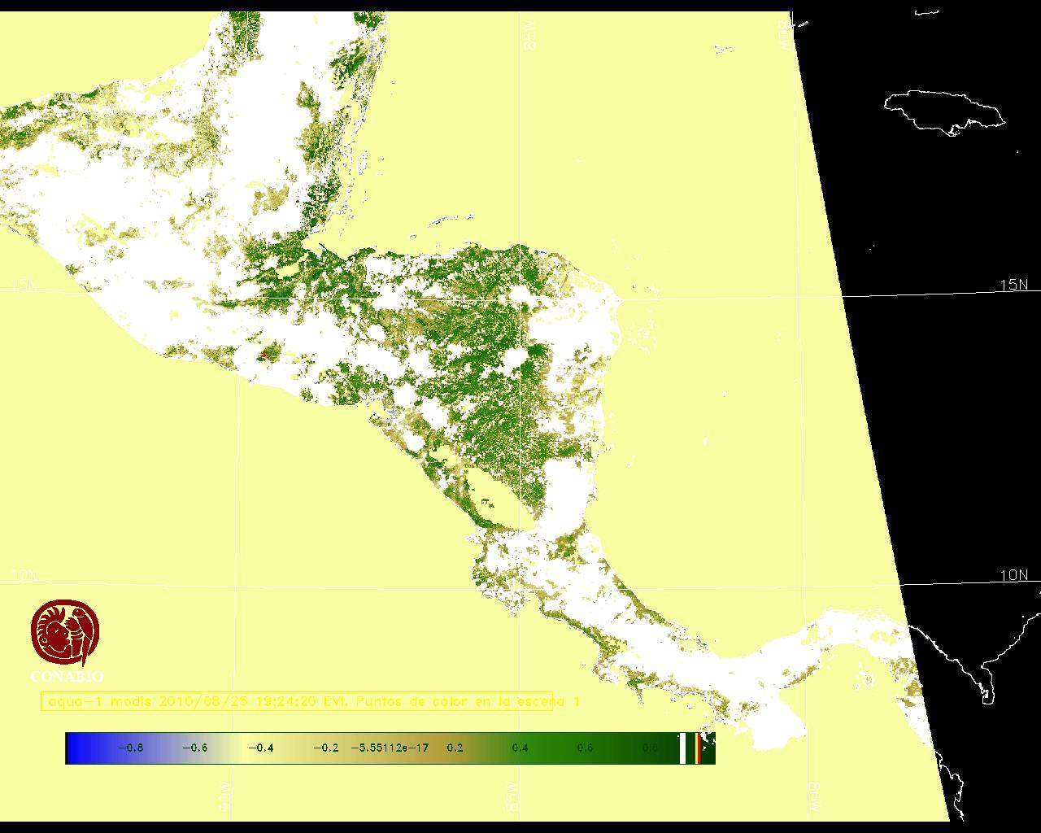Click the 15N latitude label on black area
Viewport: 1041px width, 833px height.
click(1013, 285)
